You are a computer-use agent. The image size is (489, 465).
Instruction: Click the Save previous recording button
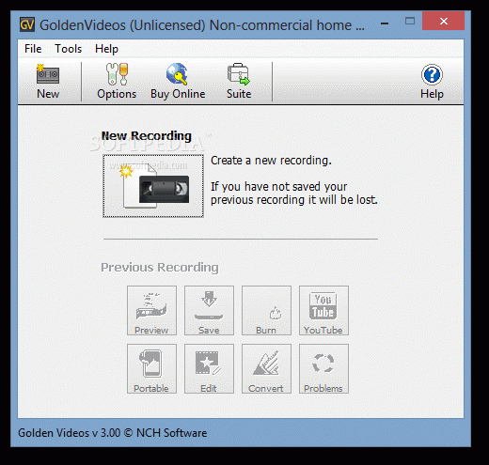click(209, 310)
